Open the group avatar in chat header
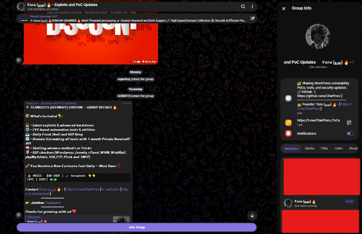Viewport: 362px width, 234px height. (21, 7)
